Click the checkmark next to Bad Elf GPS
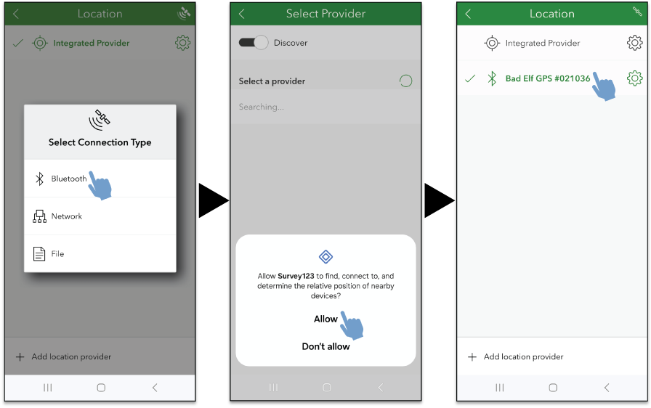This screenshot has height=408, width=651. (470, 78)
